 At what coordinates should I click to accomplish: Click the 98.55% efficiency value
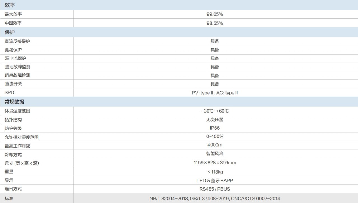click(x=215, y=23)
